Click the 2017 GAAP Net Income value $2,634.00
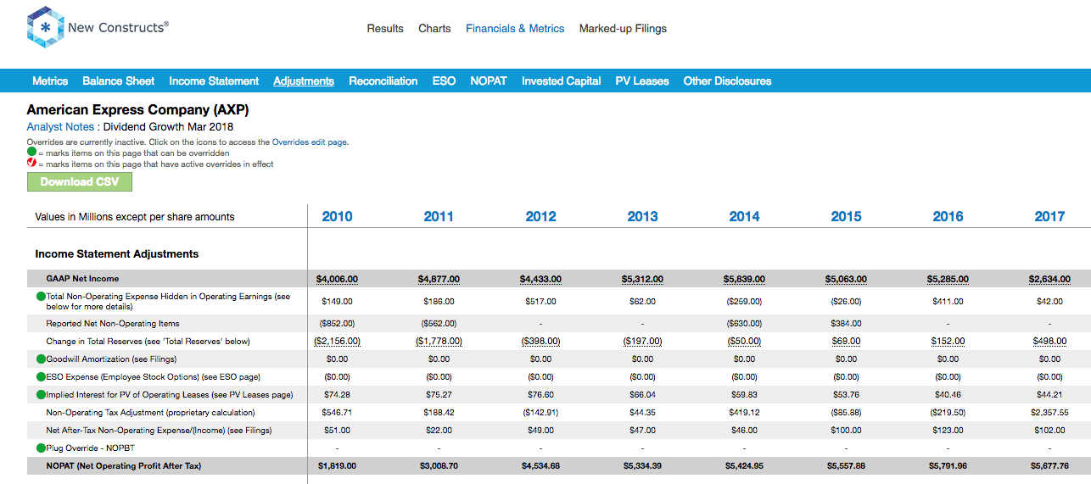 pyautogui.click(x=1049, y=279)
